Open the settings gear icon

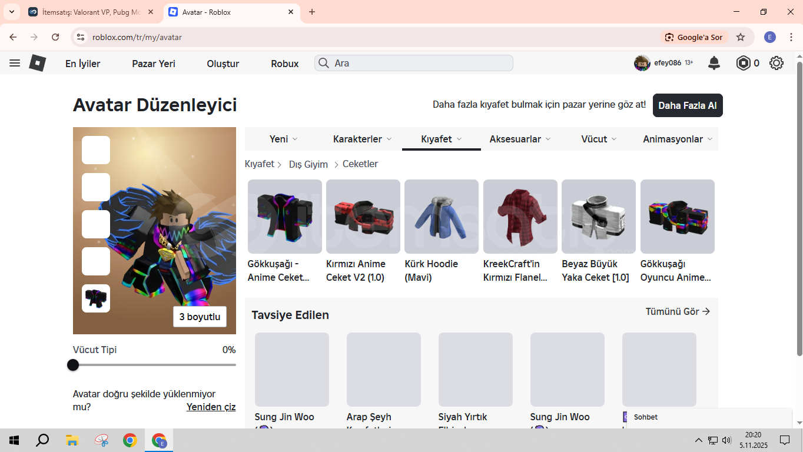coord(777,63)
